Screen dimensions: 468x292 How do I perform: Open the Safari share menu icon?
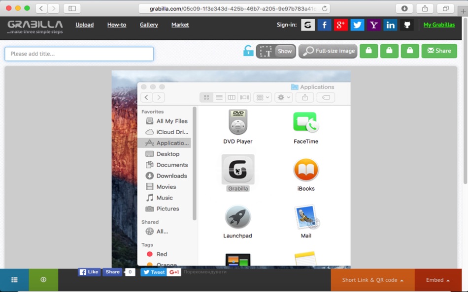click(425, 8)
